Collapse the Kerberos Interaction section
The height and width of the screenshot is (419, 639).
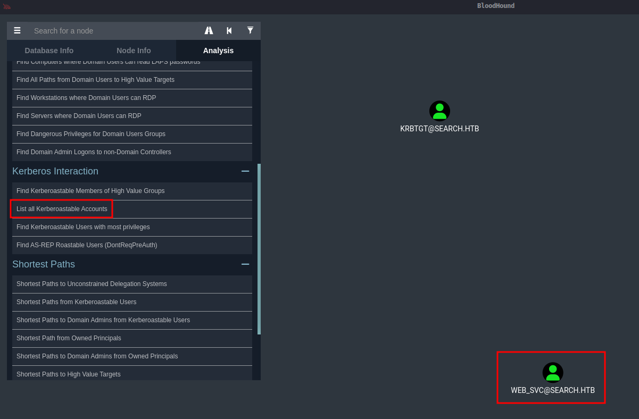245,171
